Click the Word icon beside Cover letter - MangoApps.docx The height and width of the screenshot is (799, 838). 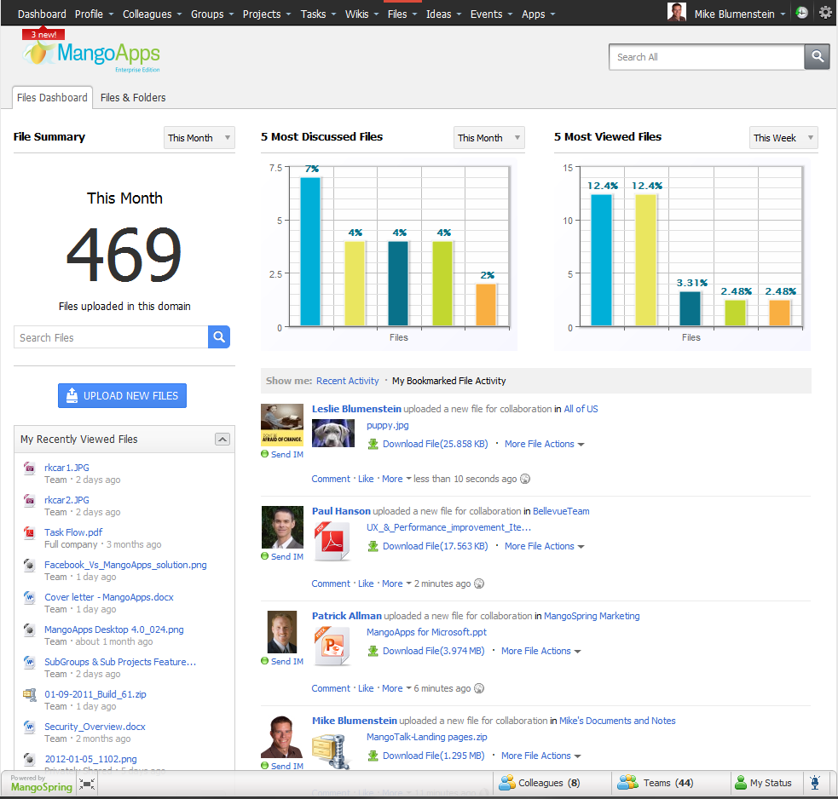pyautogui.click(x=29, y=597)
